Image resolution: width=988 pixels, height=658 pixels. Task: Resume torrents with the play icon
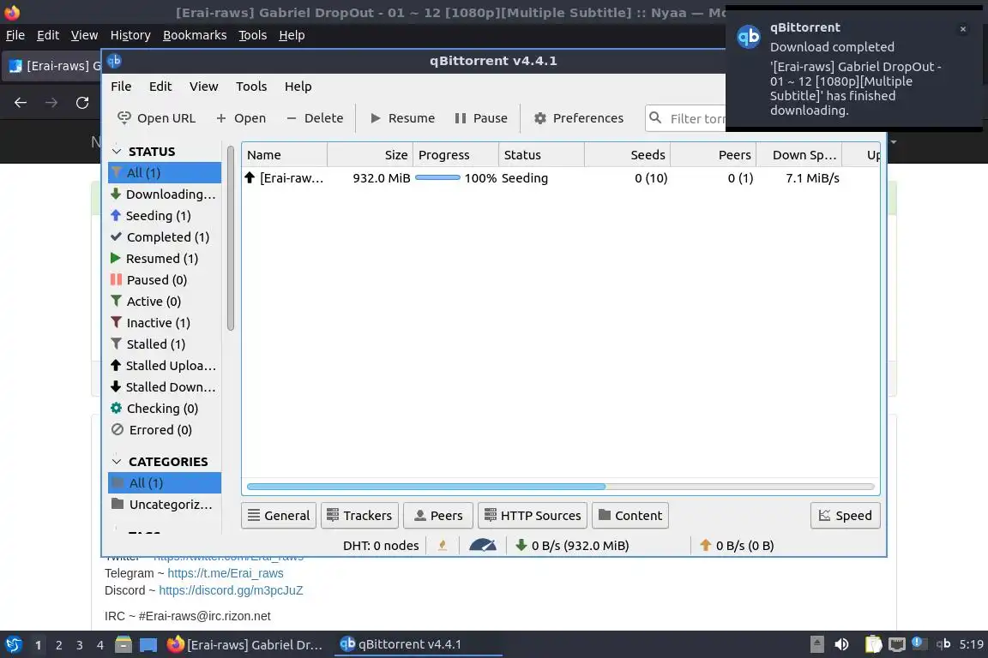pos(376,117)
